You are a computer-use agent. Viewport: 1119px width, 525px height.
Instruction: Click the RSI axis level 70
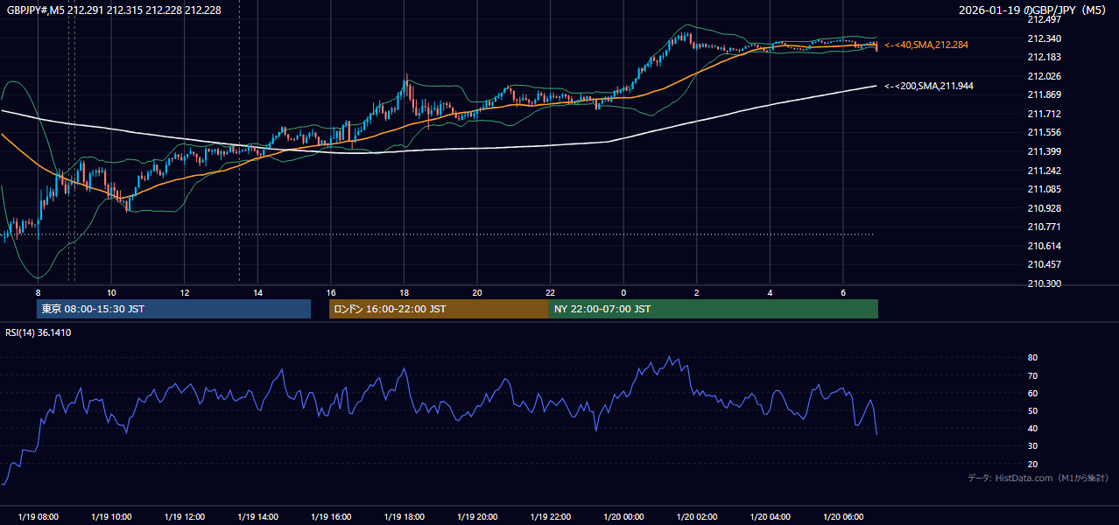[1032, 375]
